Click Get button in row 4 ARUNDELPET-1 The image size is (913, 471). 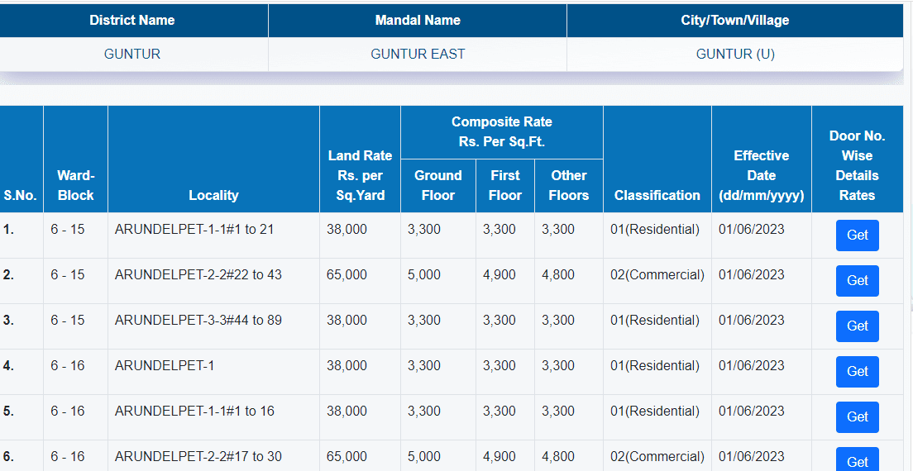tap(857, 372)
